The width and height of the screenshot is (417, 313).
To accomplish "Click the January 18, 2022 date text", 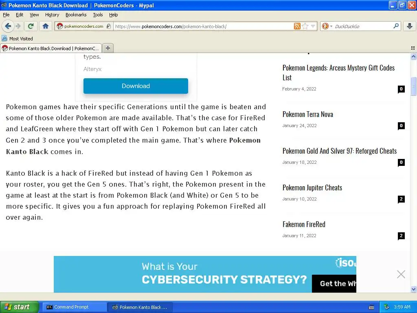I will (299, 162).
